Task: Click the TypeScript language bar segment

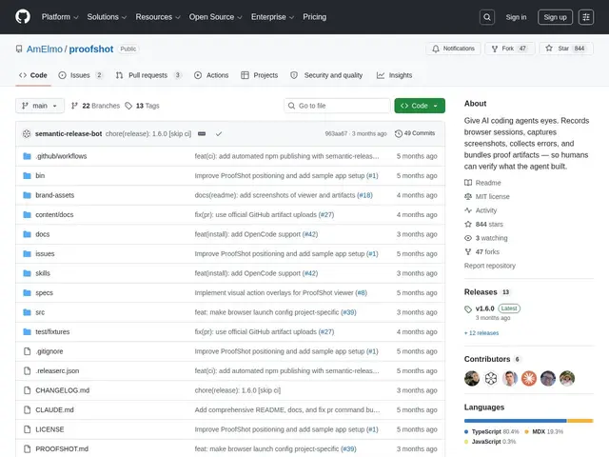Action: pos(516,421)
